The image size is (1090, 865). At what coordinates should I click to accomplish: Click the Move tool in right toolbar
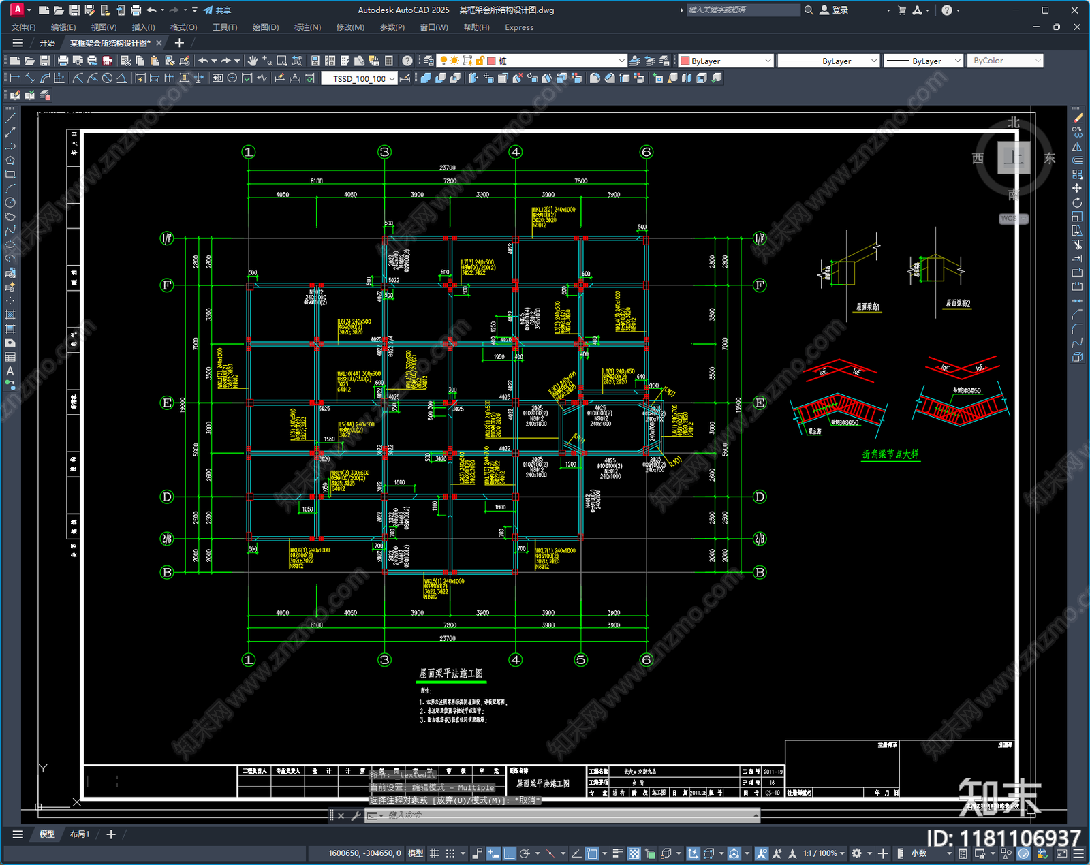[x=1077, y=189]
